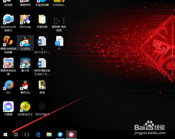175x139 pixels.
Task: Select the 贴吧问题经验 Word document
Action: [42, 67]
